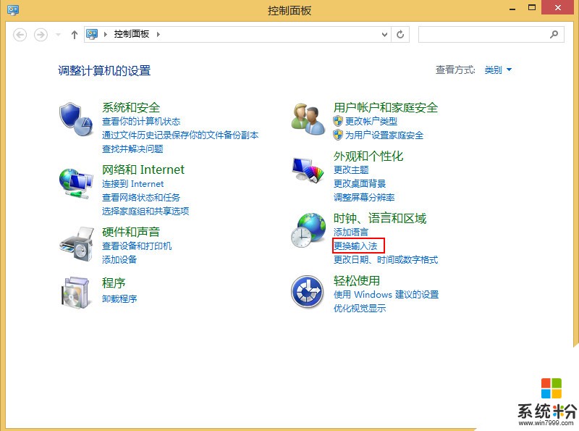Click the forward navigation arrow
This screenshot has height=431, width=579.
point(41,35)
